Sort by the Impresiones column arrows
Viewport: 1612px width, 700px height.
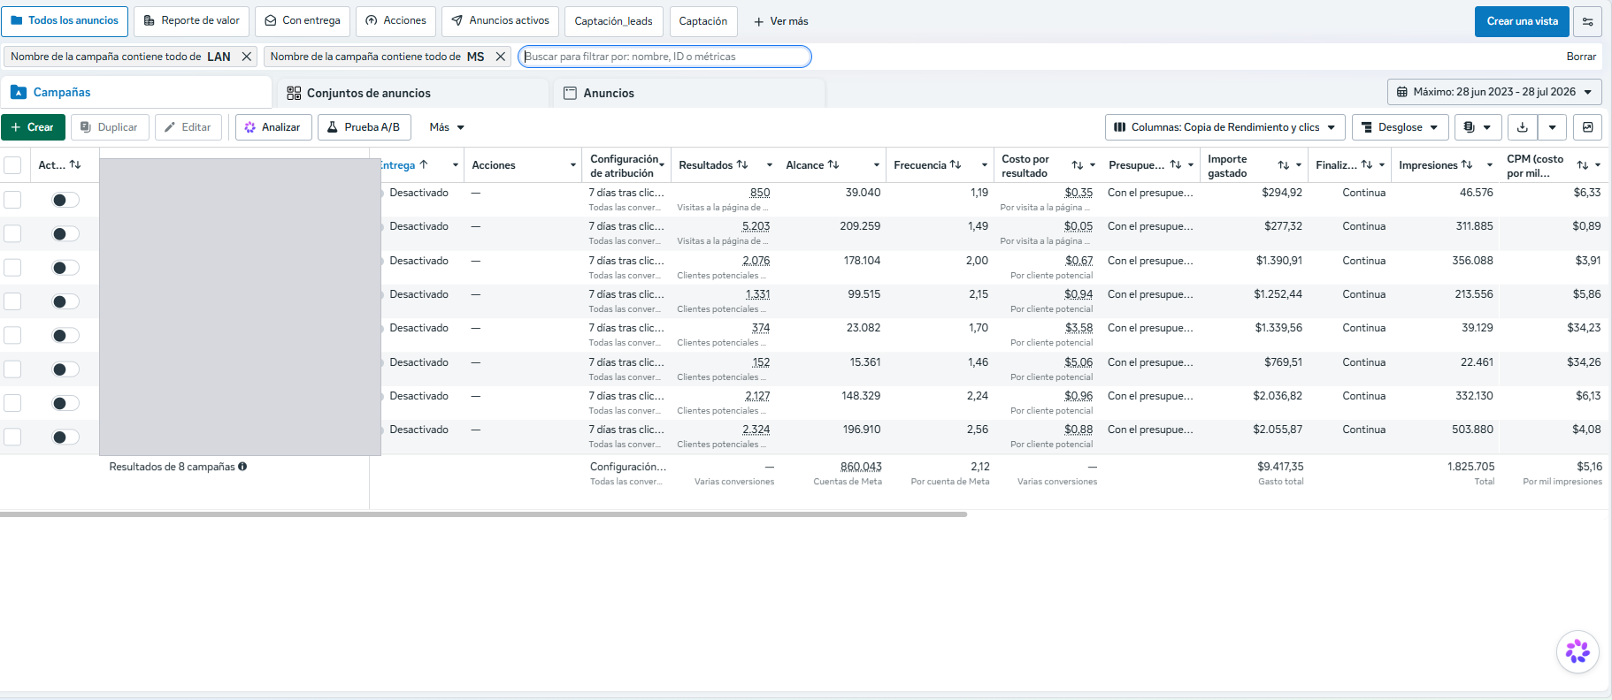click(1467, 165)
